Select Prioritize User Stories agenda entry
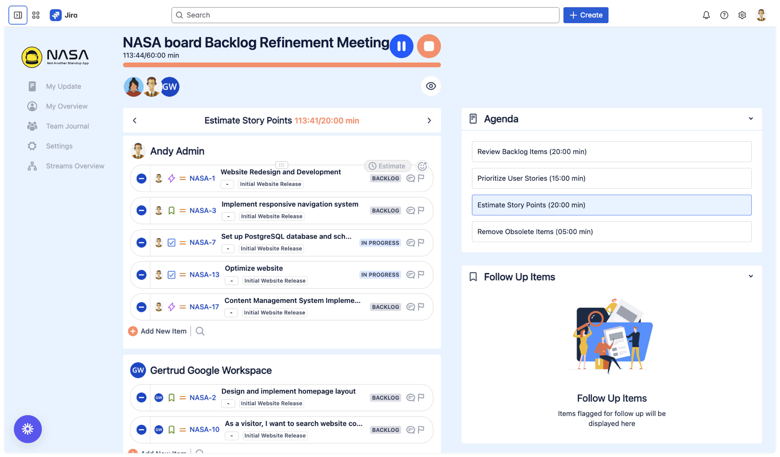 [612, 178]
